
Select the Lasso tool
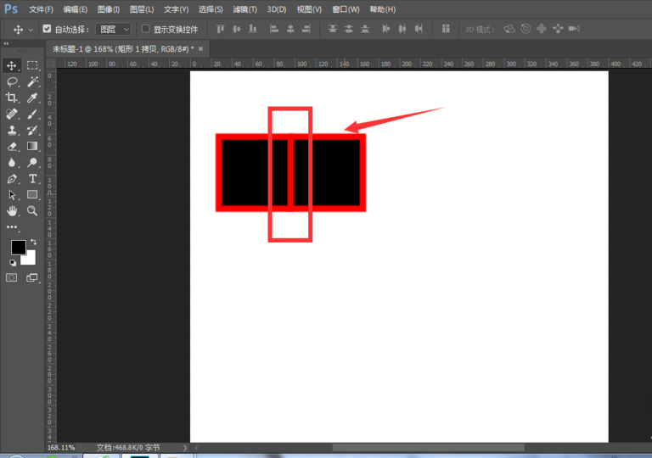12,81
